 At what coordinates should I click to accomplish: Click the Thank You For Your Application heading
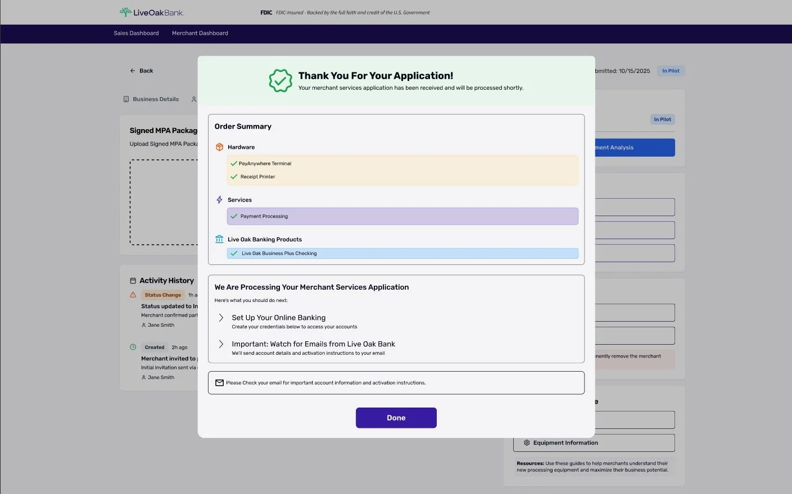pyautogui.click(x=375, y=76)
